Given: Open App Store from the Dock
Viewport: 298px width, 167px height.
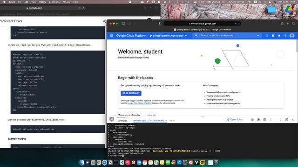Looking at the screenshot, I should pyautogui.click(x=179, y=162).
